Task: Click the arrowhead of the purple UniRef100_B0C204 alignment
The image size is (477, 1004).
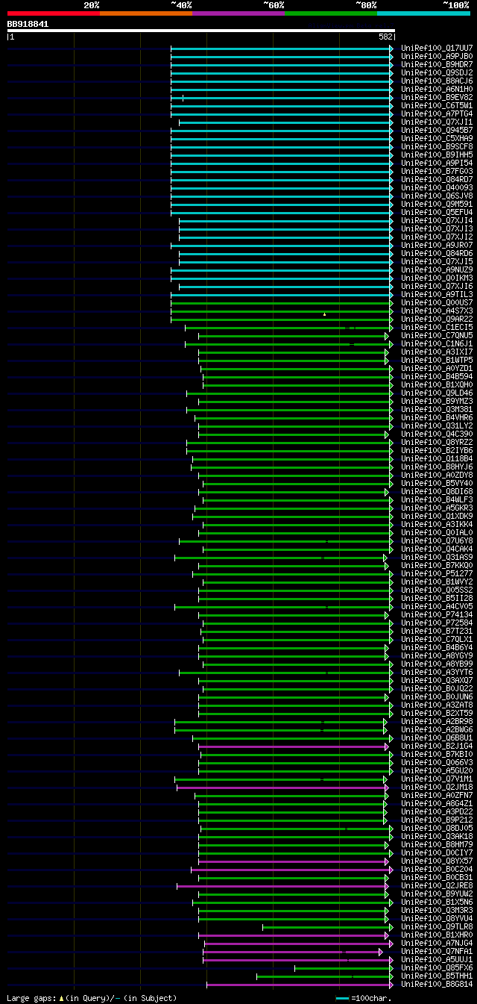Action: 391,869
